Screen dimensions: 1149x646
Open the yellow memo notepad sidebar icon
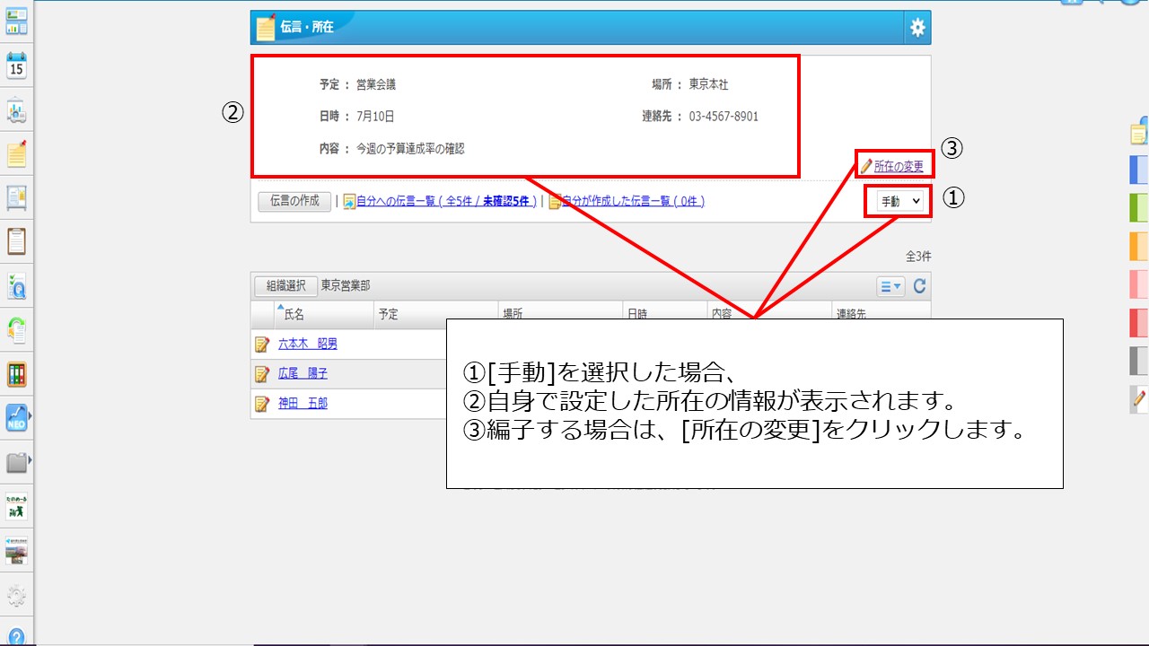click(x=16, y=154)
